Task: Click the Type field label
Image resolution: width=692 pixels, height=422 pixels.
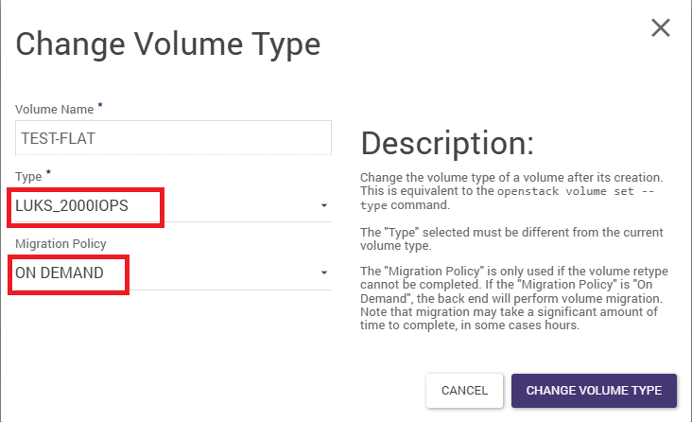Action: click(28, 177)
